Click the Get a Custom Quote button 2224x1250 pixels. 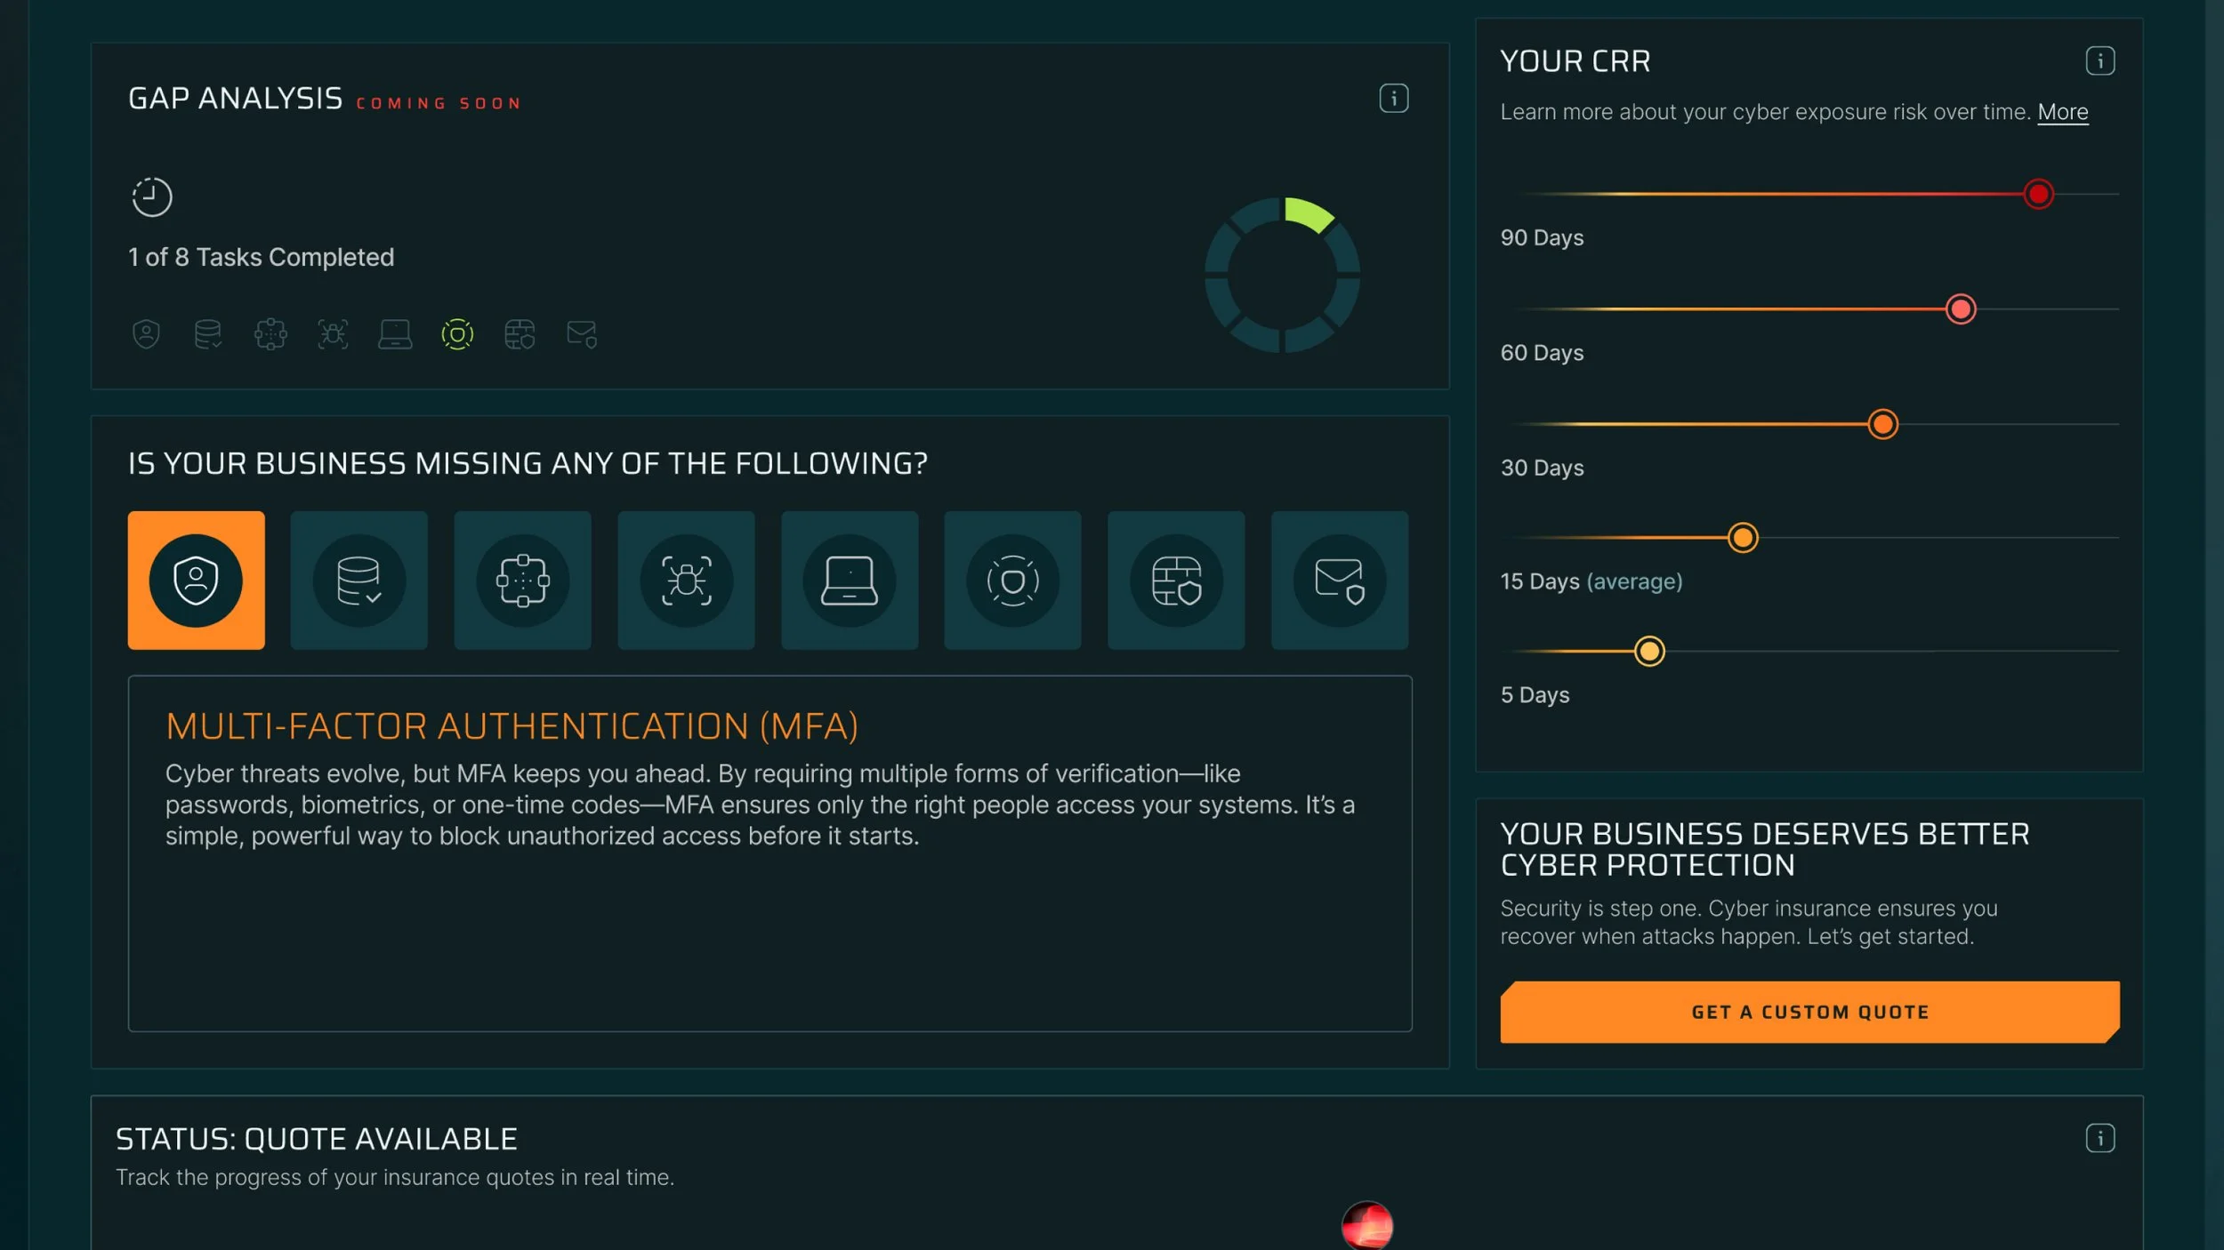pos(1809,1012)
